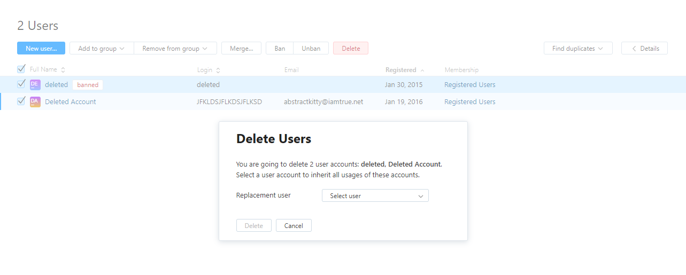Click the date Jan 19, 2016
The image size is (686, 275).
[x=404, y=101]
